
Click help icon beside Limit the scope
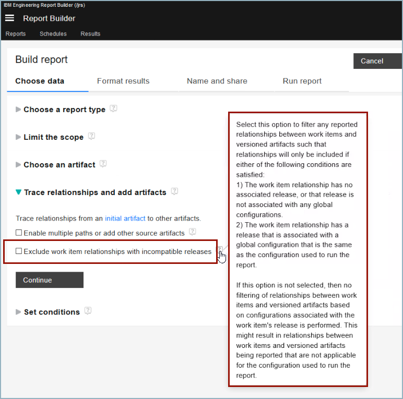click(91, 137)
